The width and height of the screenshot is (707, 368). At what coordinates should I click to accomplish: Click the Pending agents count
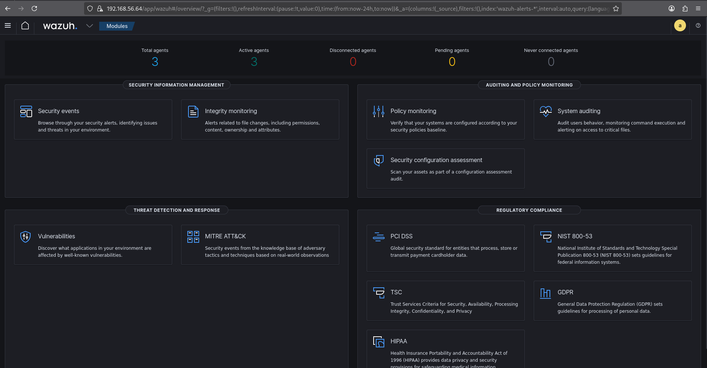452,62
